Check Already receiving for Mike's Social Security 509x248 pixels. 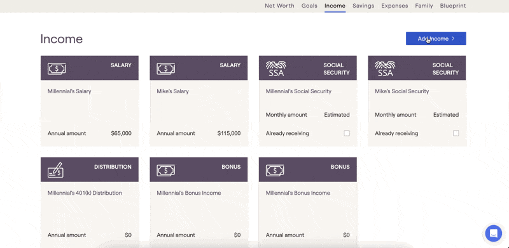456,133
